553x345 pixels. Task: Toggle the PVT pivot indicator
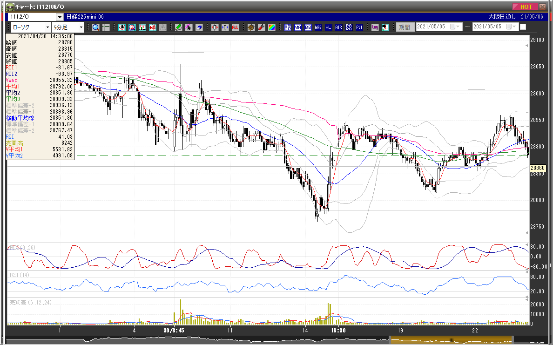pyautogui.click(x=359, y=27)
